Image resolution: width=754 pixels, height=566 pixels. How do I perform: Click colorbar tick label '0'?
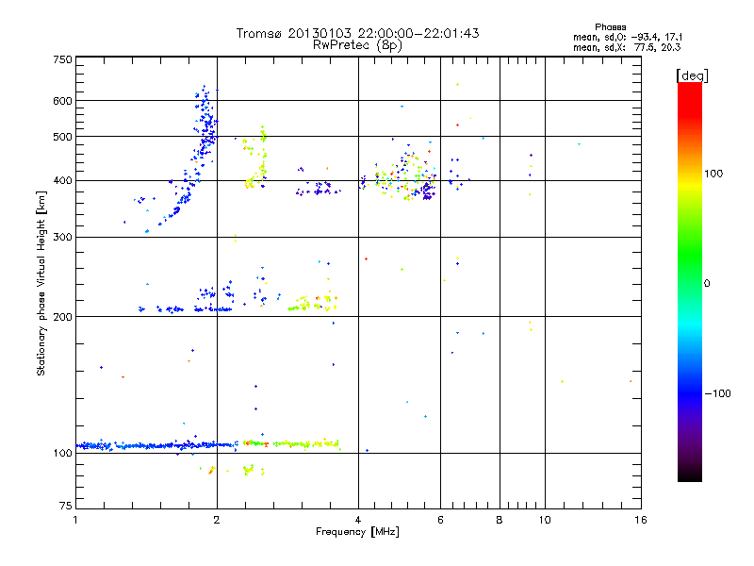tap(707, 284)
